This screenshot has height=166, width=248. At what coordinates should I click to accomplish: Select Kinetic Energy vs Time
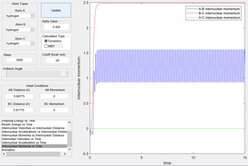click(34, 124)
